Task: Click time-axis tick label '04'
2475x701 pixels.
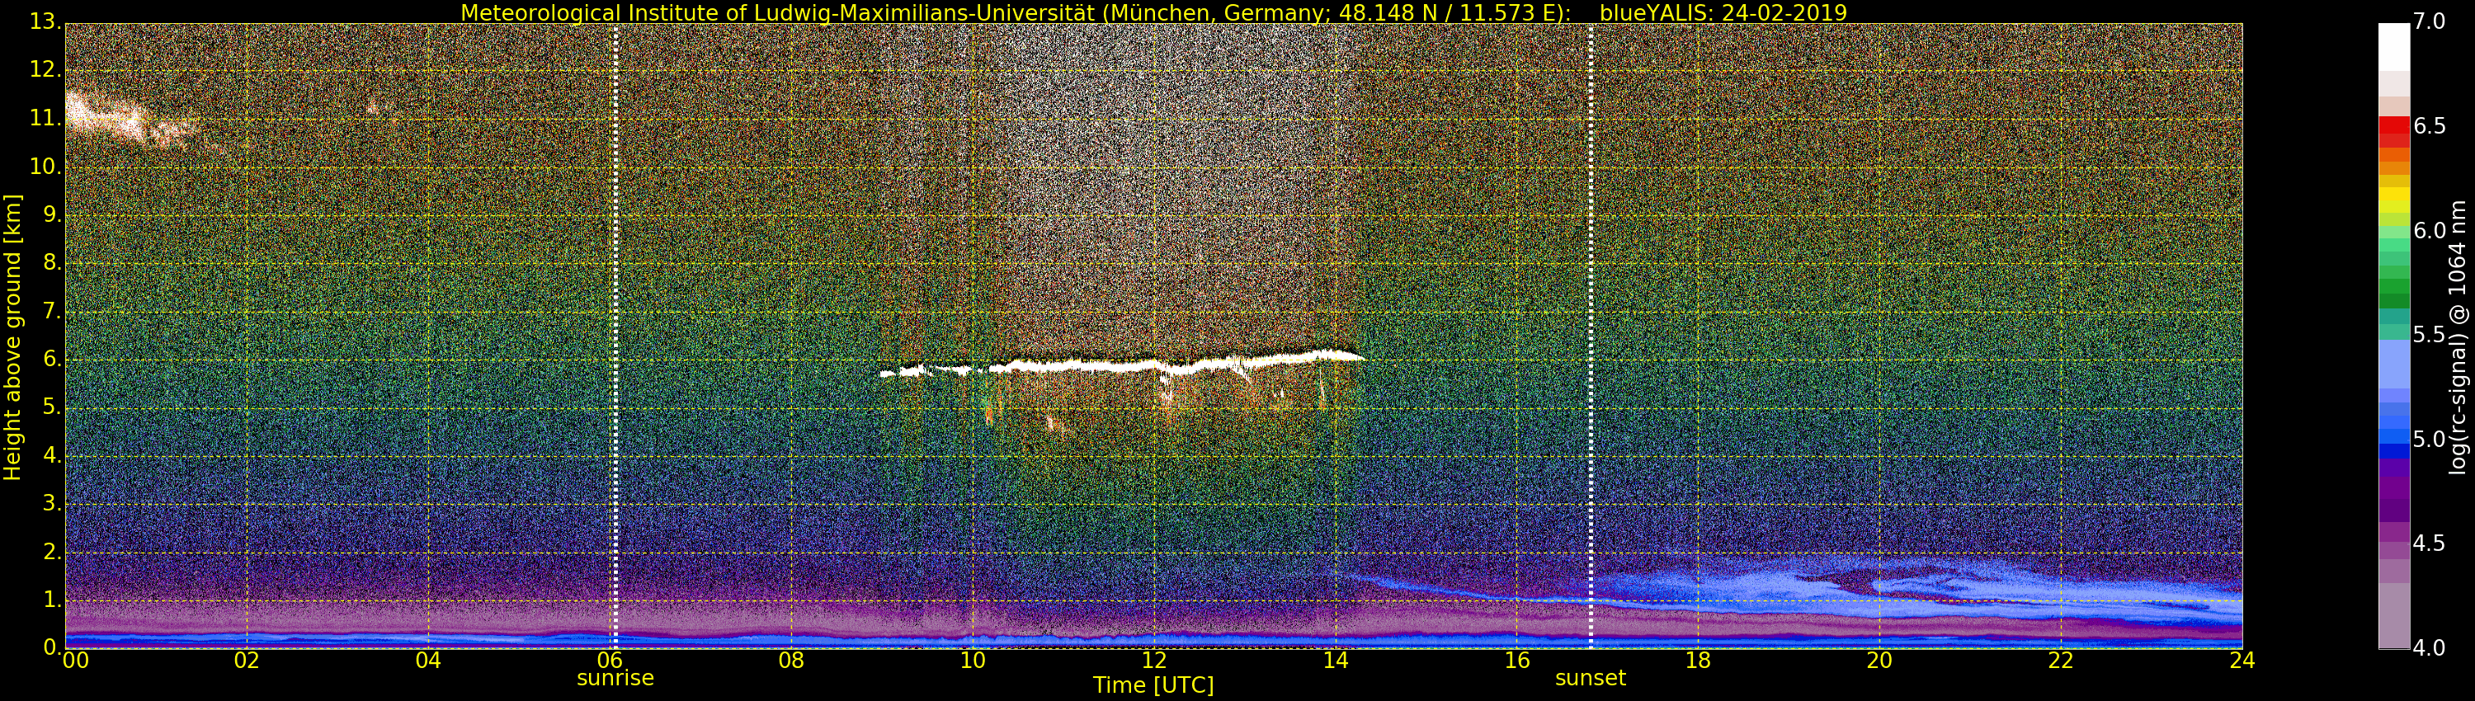Action: click(x=428, y=661)
